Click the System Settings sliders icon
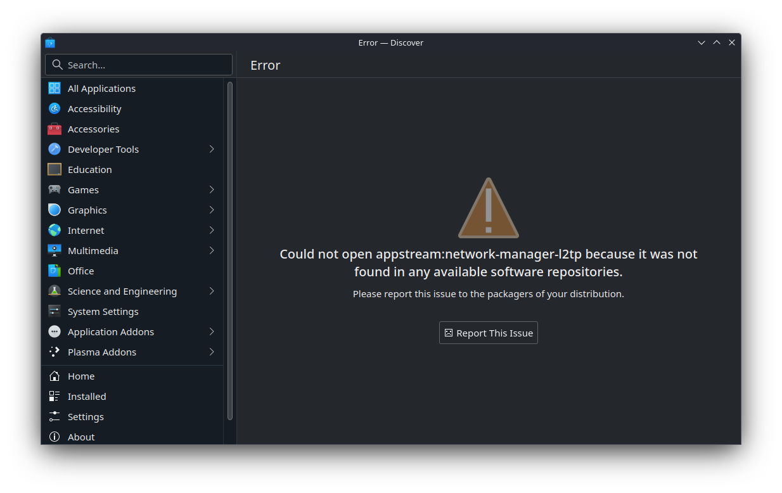The width and height of the screenshot is (782, 493). (x=54, y=311)
